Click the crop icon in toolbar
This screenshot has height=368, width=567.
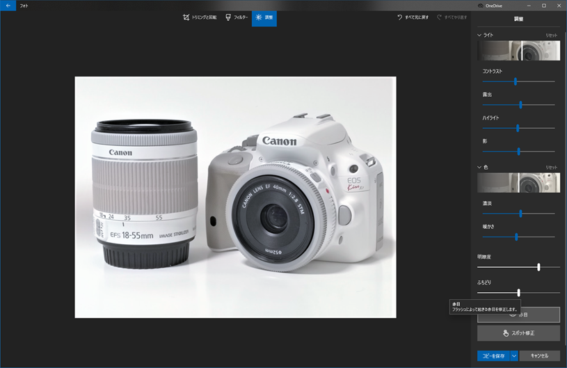pos(186,17)
